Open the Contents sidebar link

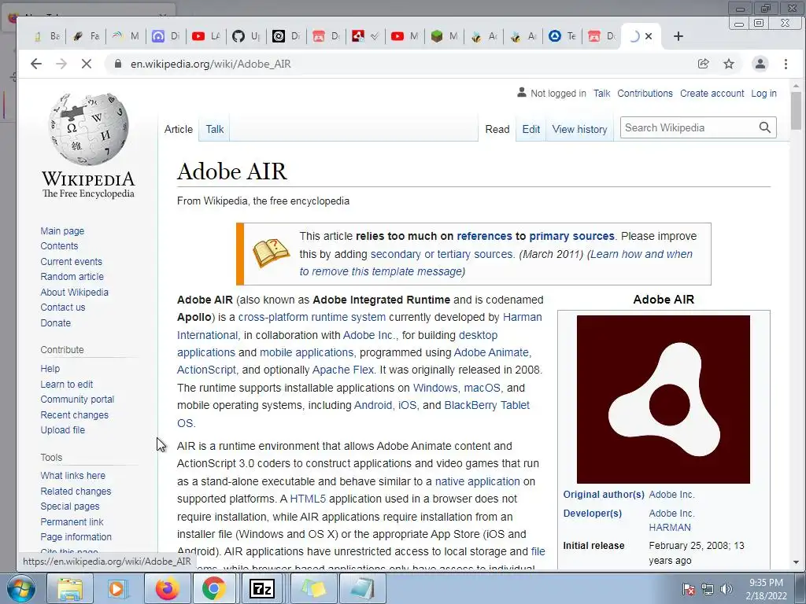[x=59, y=246]
